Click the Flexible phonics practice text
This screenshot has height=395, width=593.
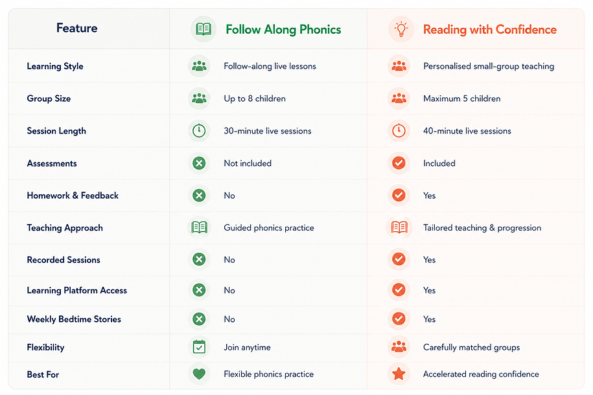click(268, 374)
